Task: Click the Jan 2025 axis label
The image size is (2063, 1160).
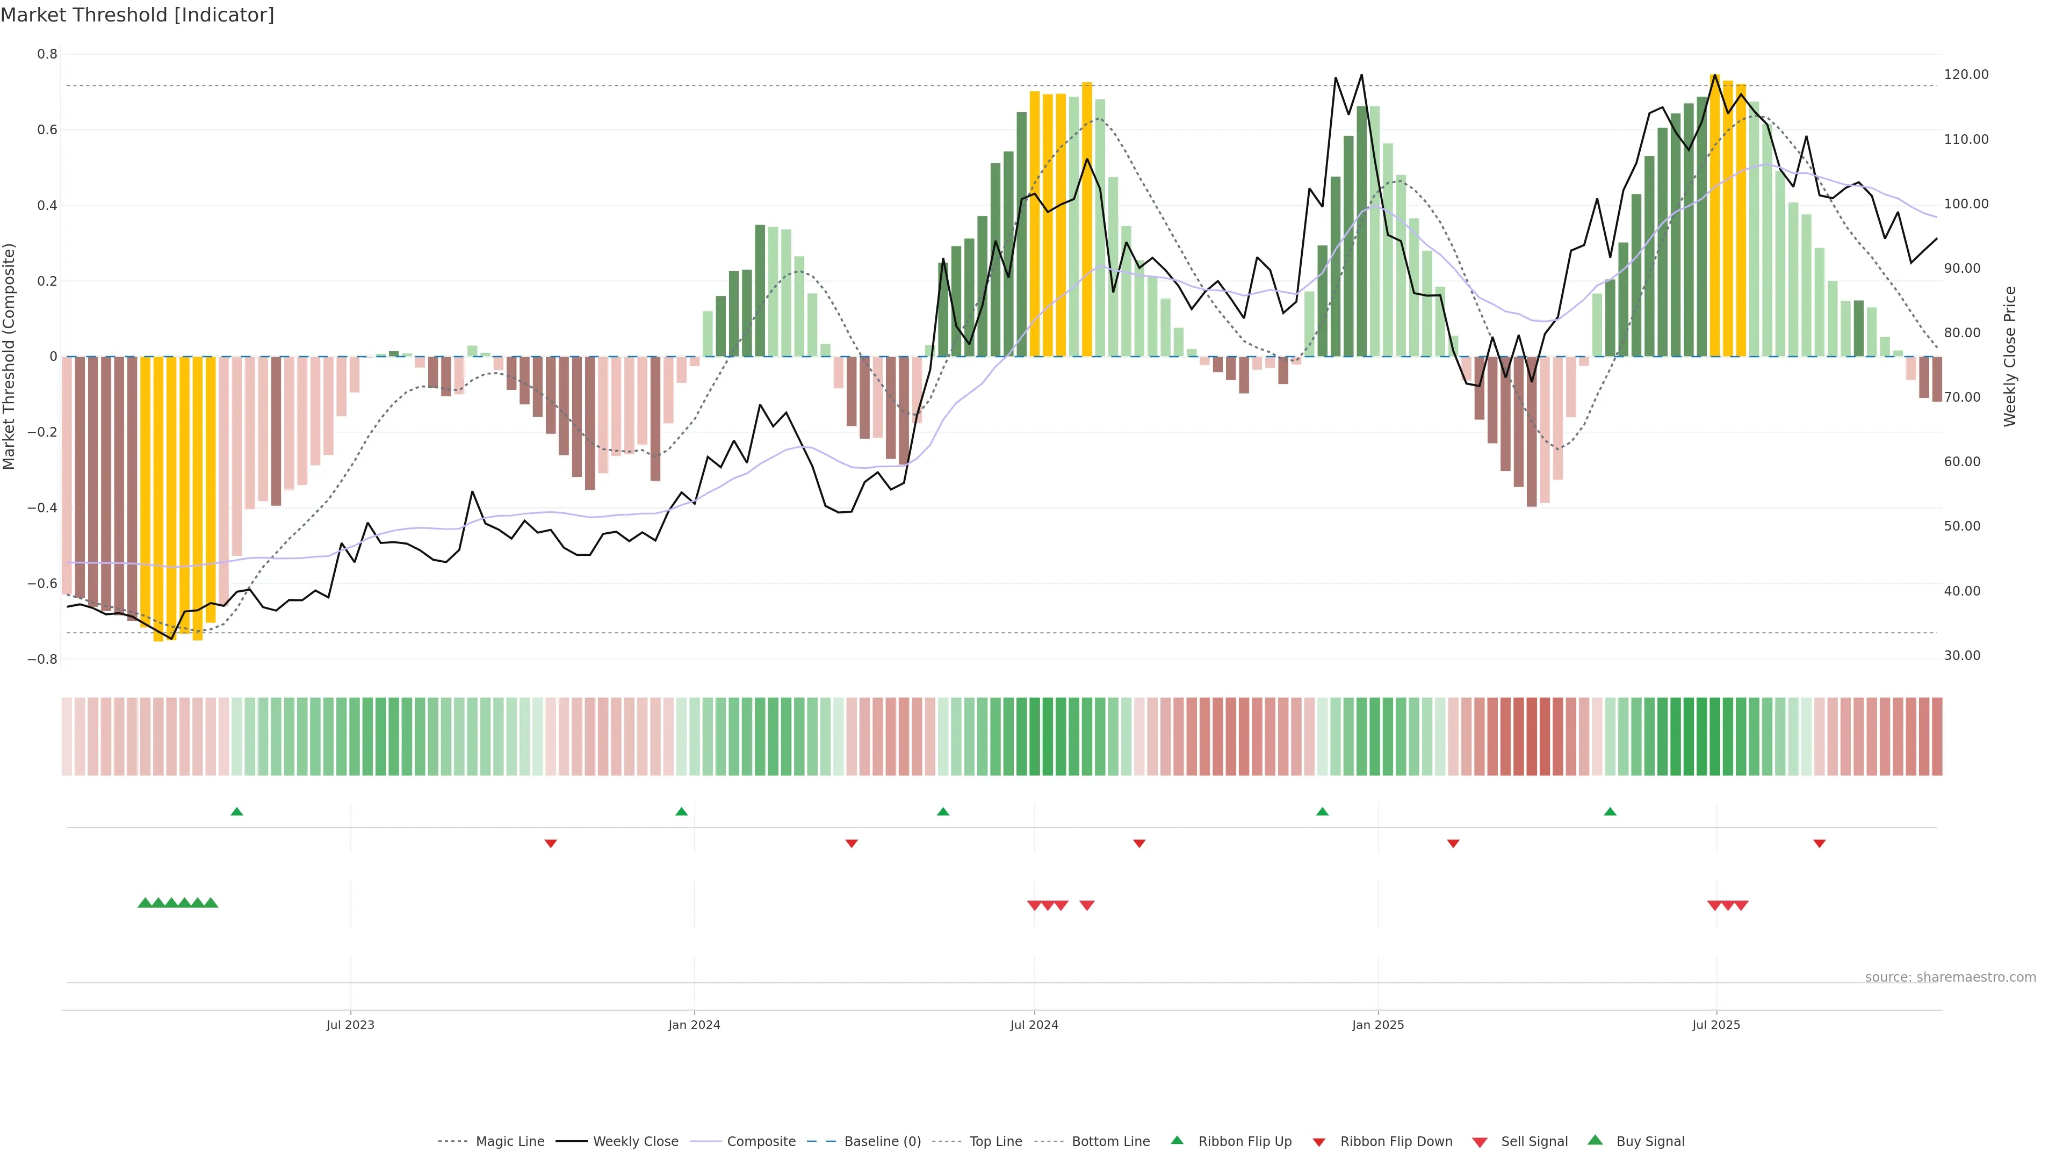Action: (1377, 1025)
